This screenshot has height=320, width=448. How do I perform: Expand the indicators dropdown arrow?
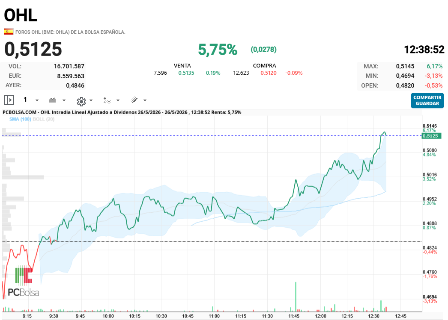pos(118,100)
